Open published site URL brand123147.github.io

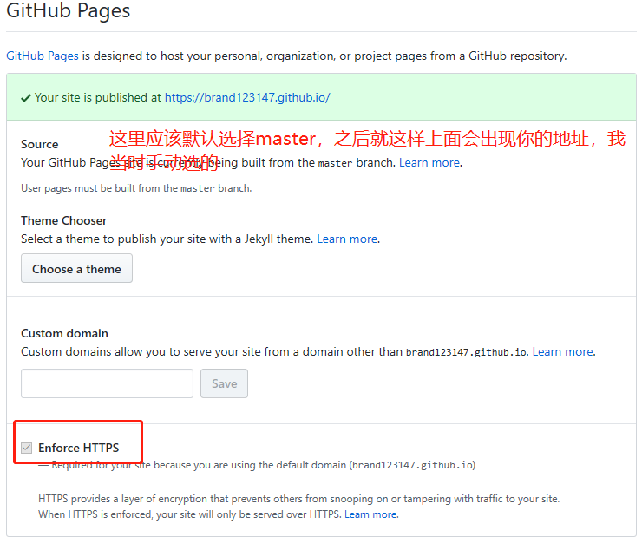[x=247, y=97]
